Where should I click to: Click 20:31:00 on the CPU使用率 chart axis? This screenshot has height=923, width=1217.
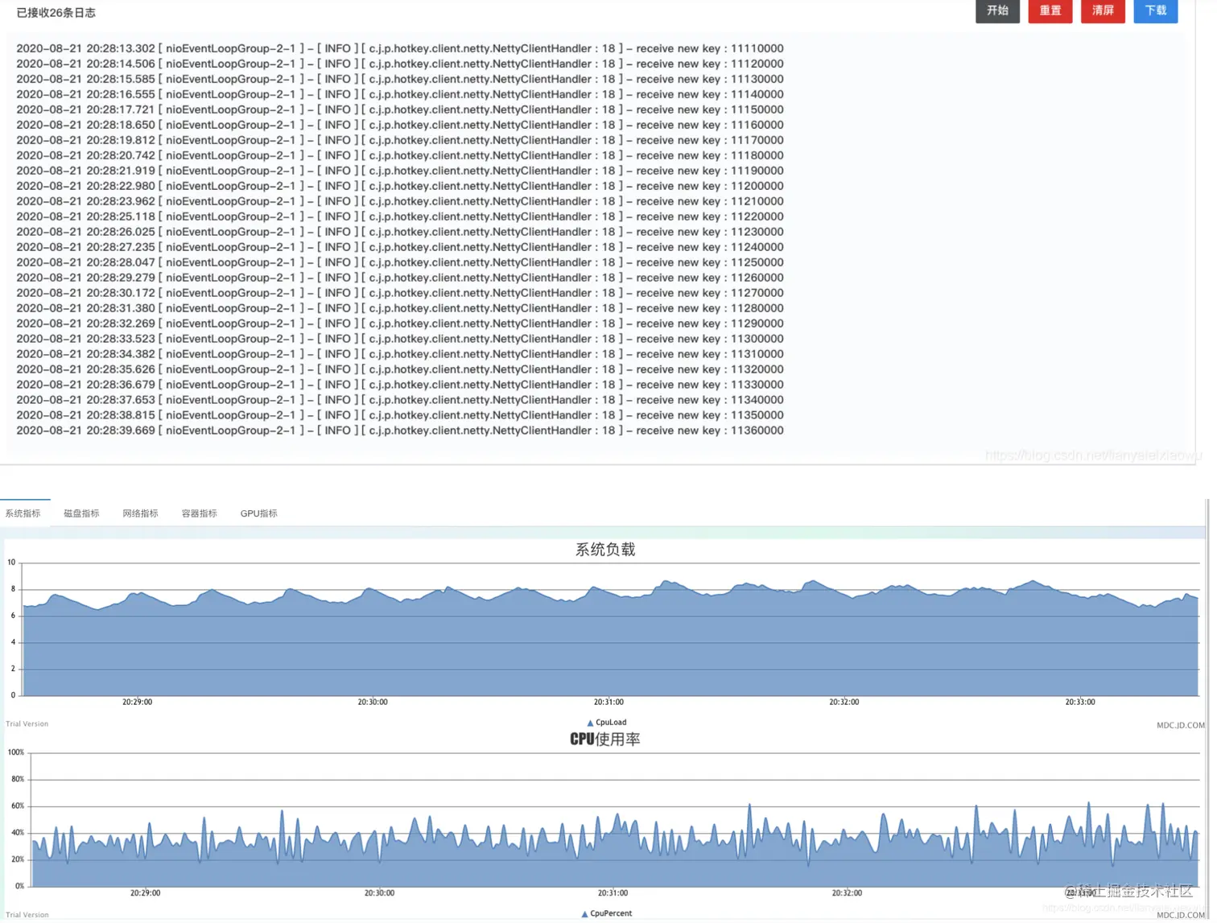tap(613, 893)
